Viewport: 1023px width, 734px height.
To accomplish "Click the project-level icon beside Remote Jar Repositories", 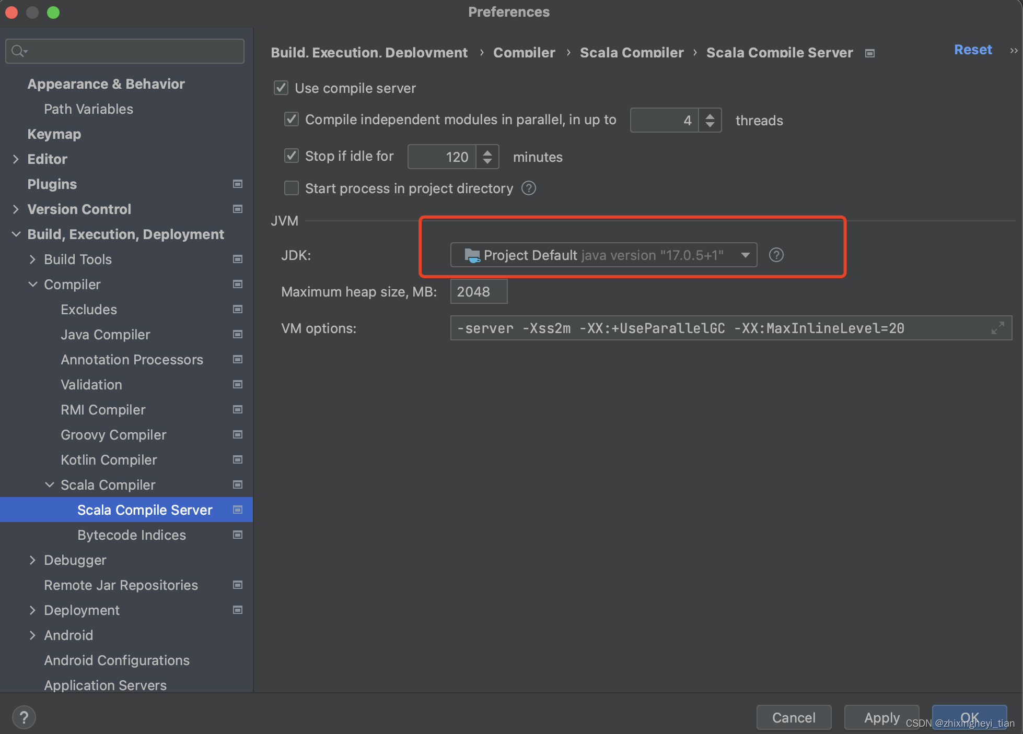I will click(238, 585).
